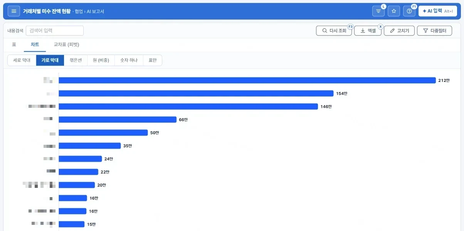Switch to 교차표 (피벗) tab
464x231 pixels.
click(66, 45)
